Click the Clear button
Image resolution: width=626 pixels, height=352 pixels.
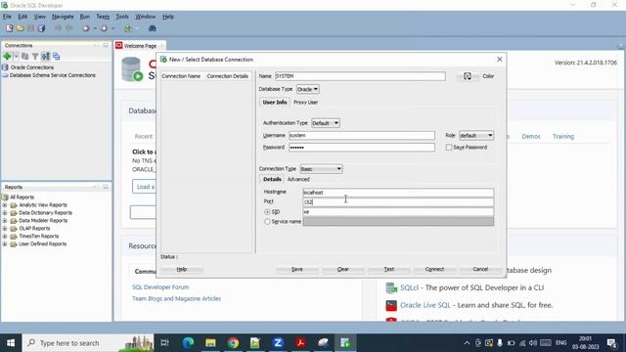342,270
